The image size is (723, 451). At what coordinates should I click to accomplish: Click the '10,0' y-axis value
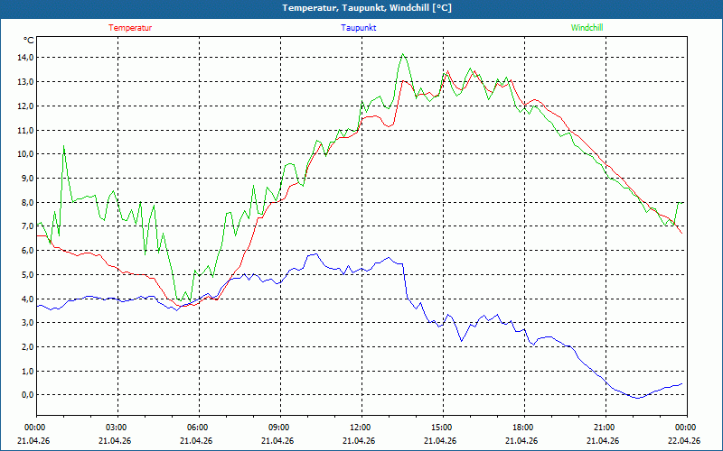click(x=25, y=154)
